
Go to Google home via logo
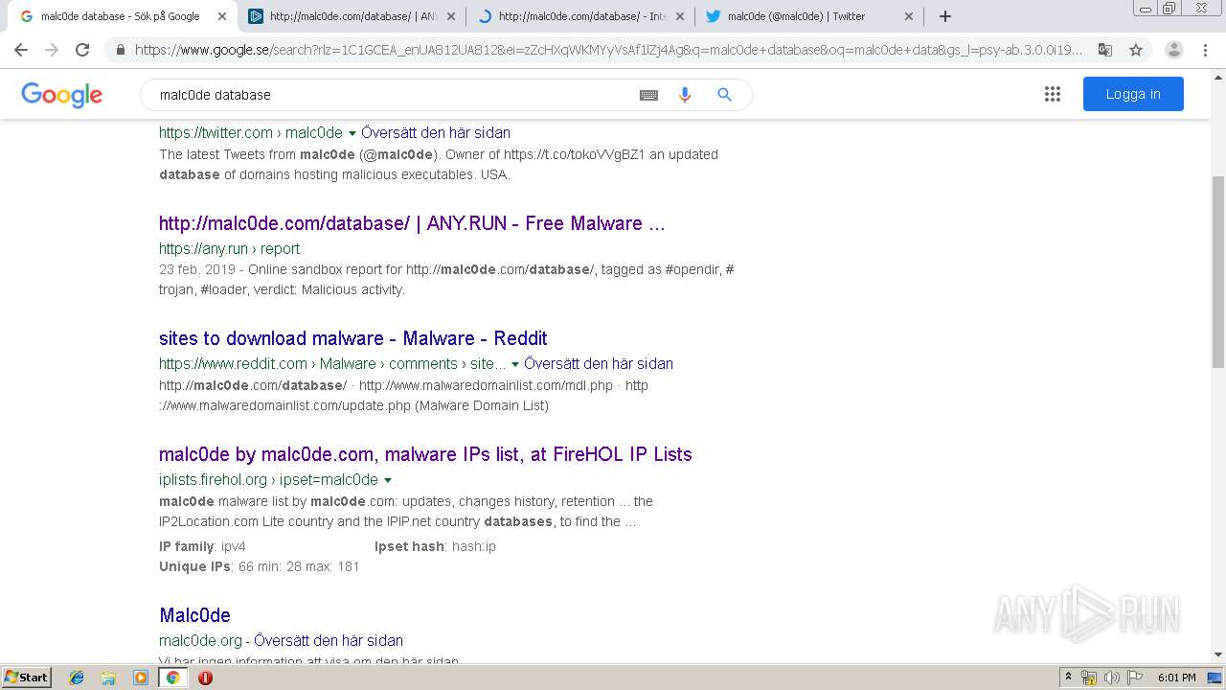61,95
